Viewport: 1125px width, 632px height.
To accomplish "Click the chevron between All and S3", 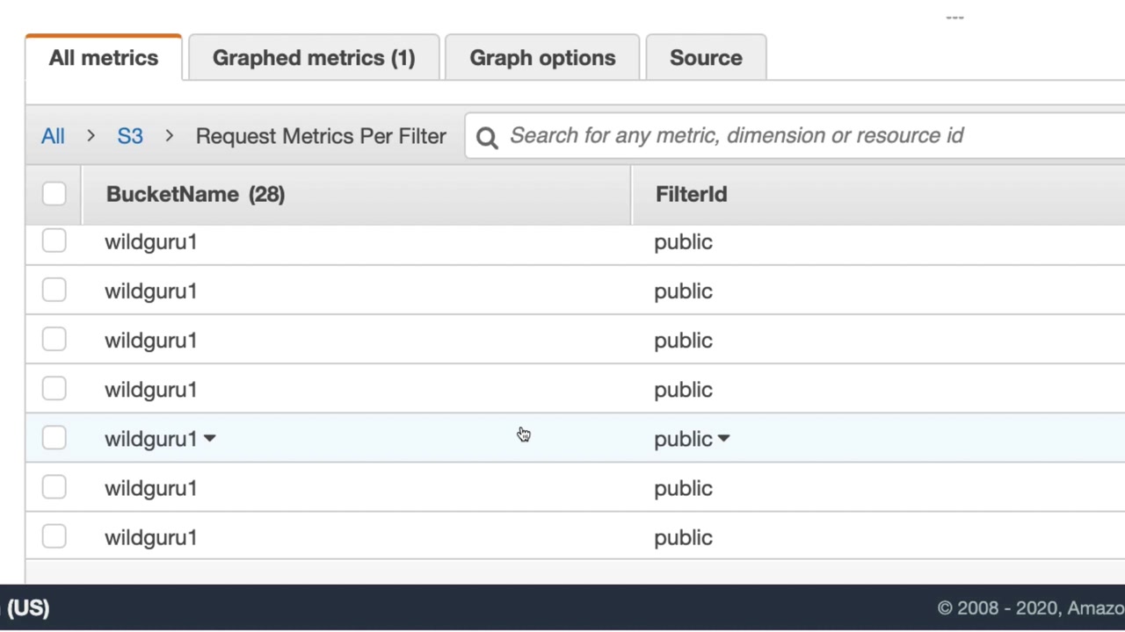I will pos(91,136).
